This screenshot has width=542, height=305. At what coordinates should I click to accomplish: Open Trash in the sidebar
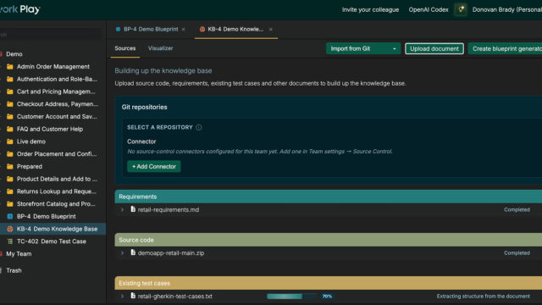coord(14,270)
